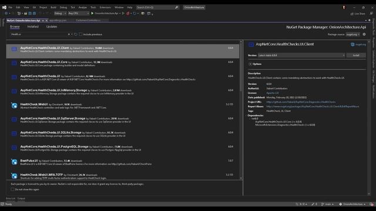
Task: Open NuGet settings gear icon
Action: point(364,35)
